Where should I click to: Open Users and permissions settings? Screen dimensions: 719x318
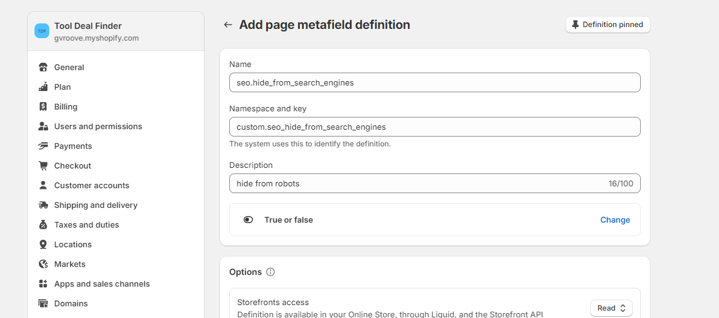(98, 126)
